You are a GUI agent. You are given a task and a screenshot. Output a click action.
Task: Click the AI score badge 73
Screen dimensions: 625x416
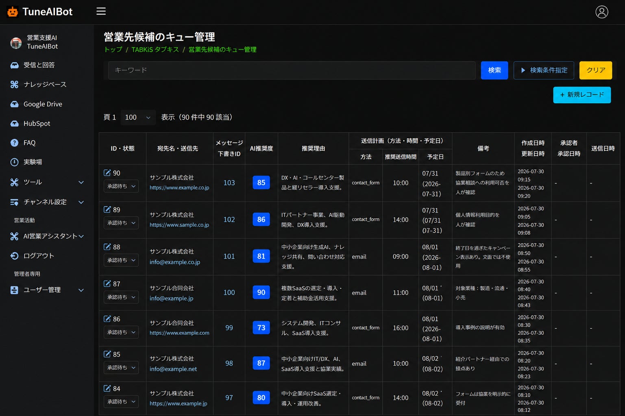click(261, 328)
